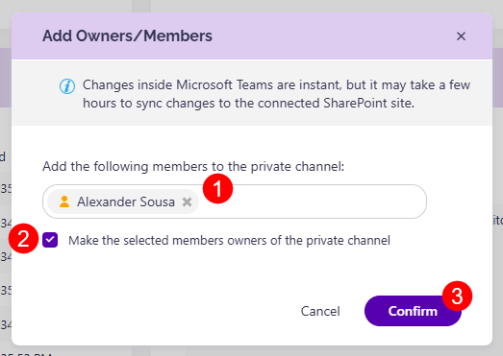Click the "Make the selected members owners" label

229,241
